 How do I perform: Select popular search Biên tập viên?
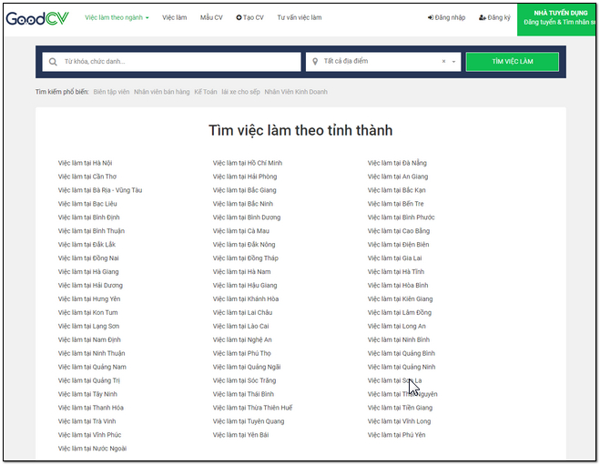coord(111,92)
